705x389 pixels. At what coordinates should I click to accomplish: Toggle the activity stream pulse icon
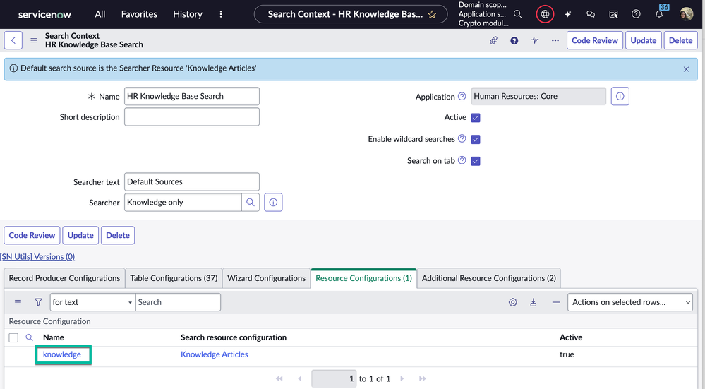click(535, 40)
